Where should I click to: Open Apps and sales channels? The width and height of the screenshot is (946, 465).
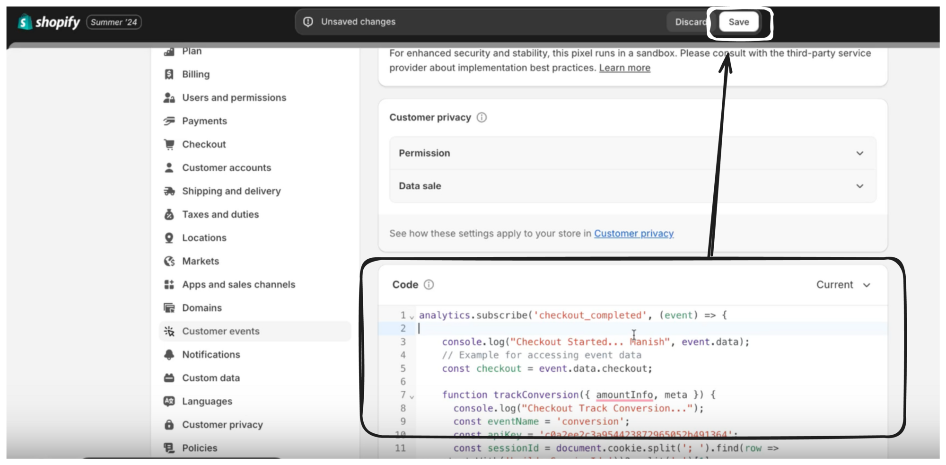(239, 284)
